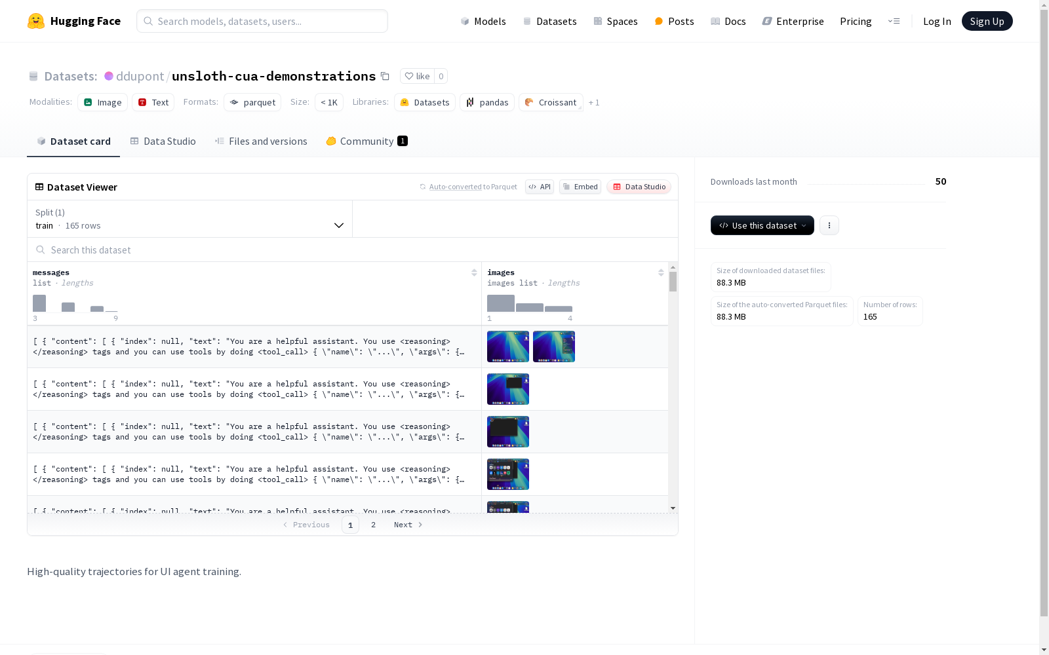Open the Auto-converted link
1049x655 pixels.
456,187
